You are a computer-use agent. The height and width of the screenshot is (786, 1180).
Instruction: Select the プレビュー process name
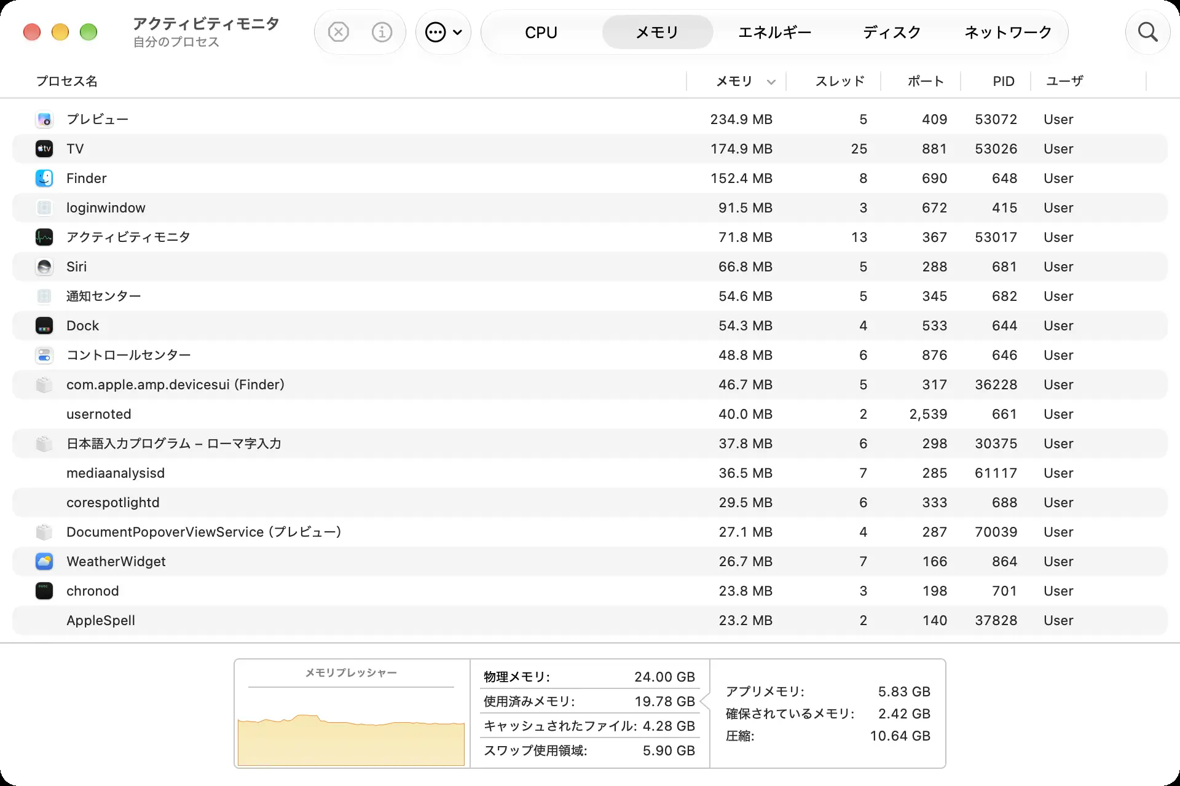pos(98,119)
